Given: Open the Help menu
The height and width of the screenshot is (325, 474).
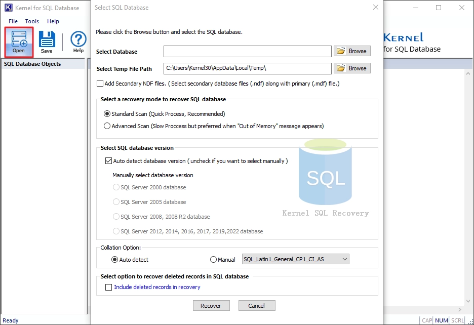Looking at the screenshot, I should [x=53, y=21].
